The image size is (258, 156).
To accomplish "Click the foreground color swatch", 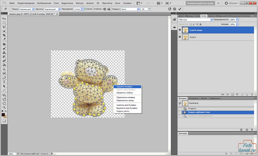I will [3, 115].
